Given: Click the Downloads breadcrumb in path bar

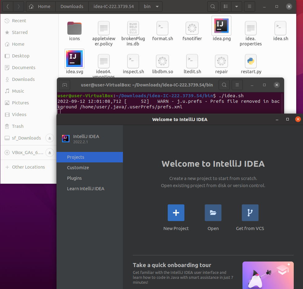Looking at the screenshot, I should (72, 6).
